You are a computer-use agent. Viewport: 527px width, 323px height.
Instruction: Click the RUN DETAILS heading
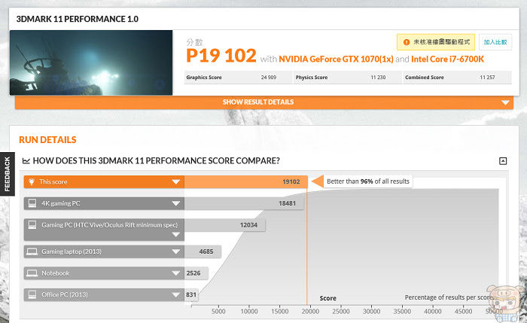pyautogui.click(x=47, y=140)
